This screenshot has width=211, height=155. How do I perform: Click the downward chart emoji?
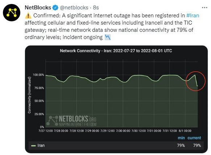point(108,37)
